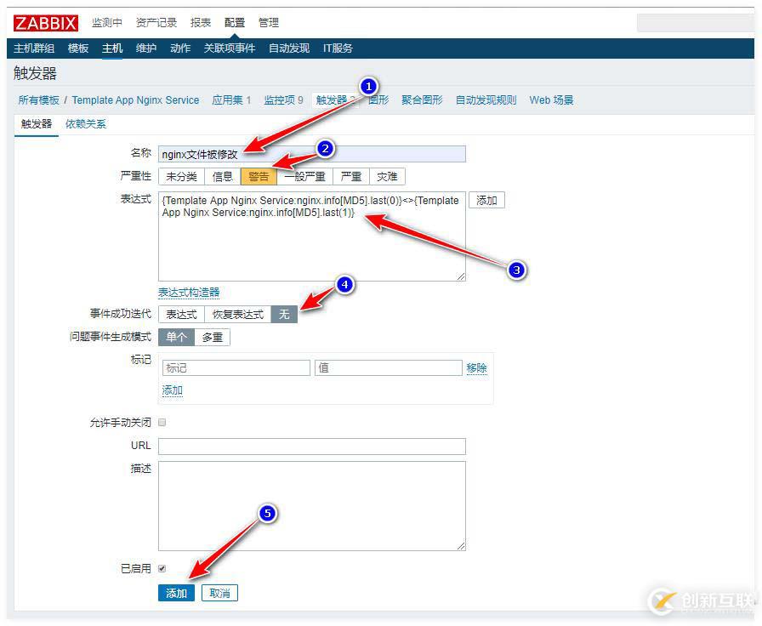This screenshot has height=626, width=762.
Task: Open the 管理 top menu
Action: (x=268, y=23)
